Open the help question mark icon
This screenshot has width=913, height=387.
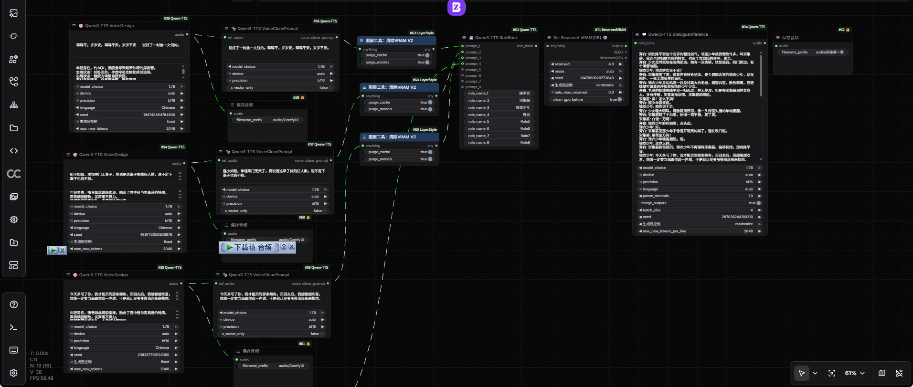pyautogui.click(x=14, y=304)
